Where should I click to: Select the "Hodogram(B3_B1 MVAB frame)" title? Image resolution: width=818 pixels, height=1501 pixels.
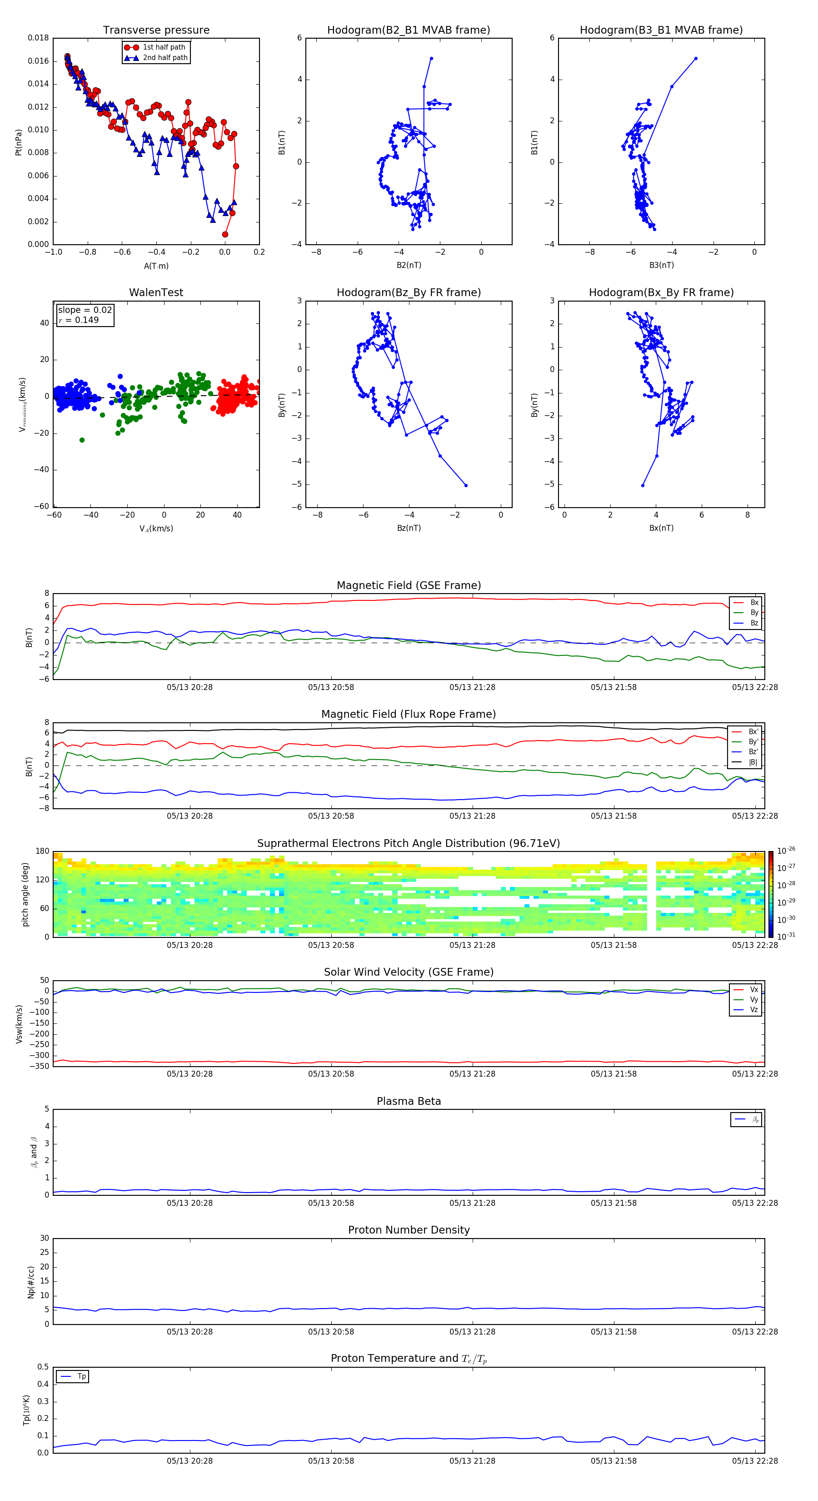[661, 30]
